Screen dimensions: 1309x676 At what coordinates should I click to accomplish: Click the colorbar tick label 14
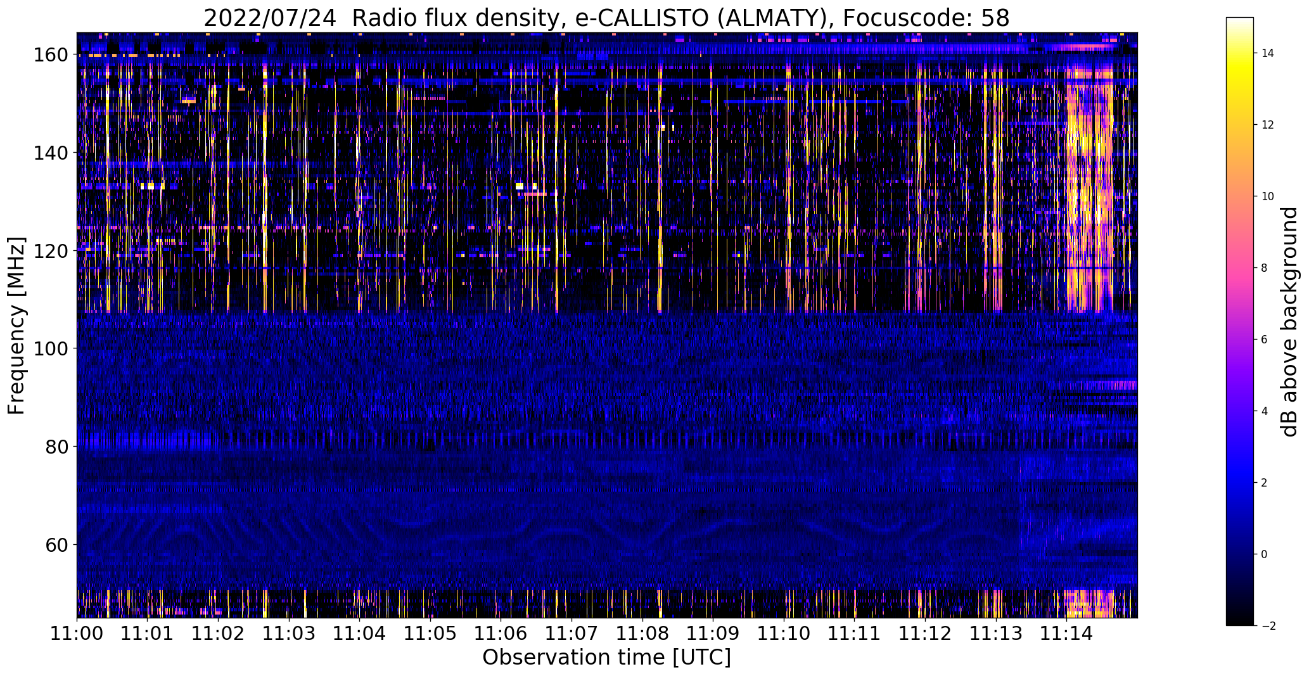[x=1268, y=53]
